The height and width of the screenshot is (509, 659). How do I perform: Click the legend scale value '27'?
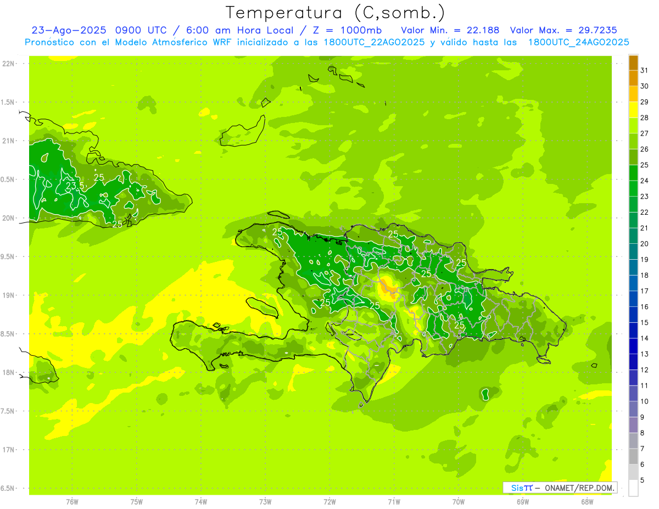644,133
